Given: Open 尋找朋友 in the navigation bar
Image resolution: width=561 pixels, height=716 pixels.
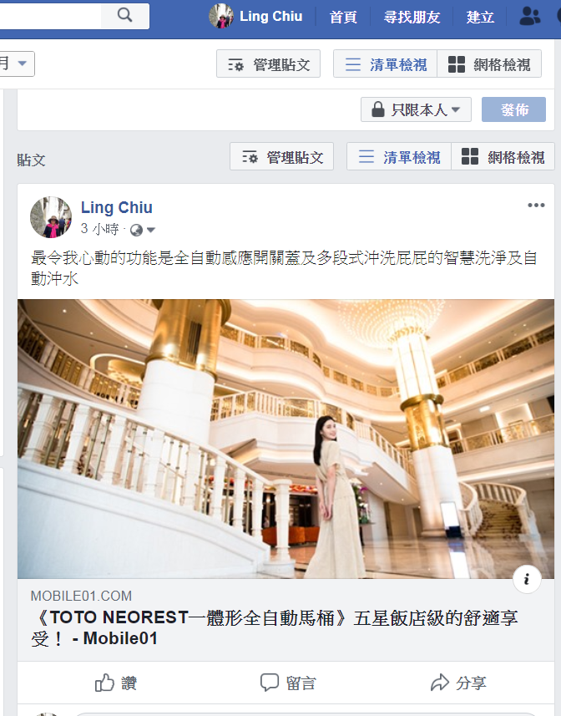Looking at the screenshot, I should (x=412, y=17).
